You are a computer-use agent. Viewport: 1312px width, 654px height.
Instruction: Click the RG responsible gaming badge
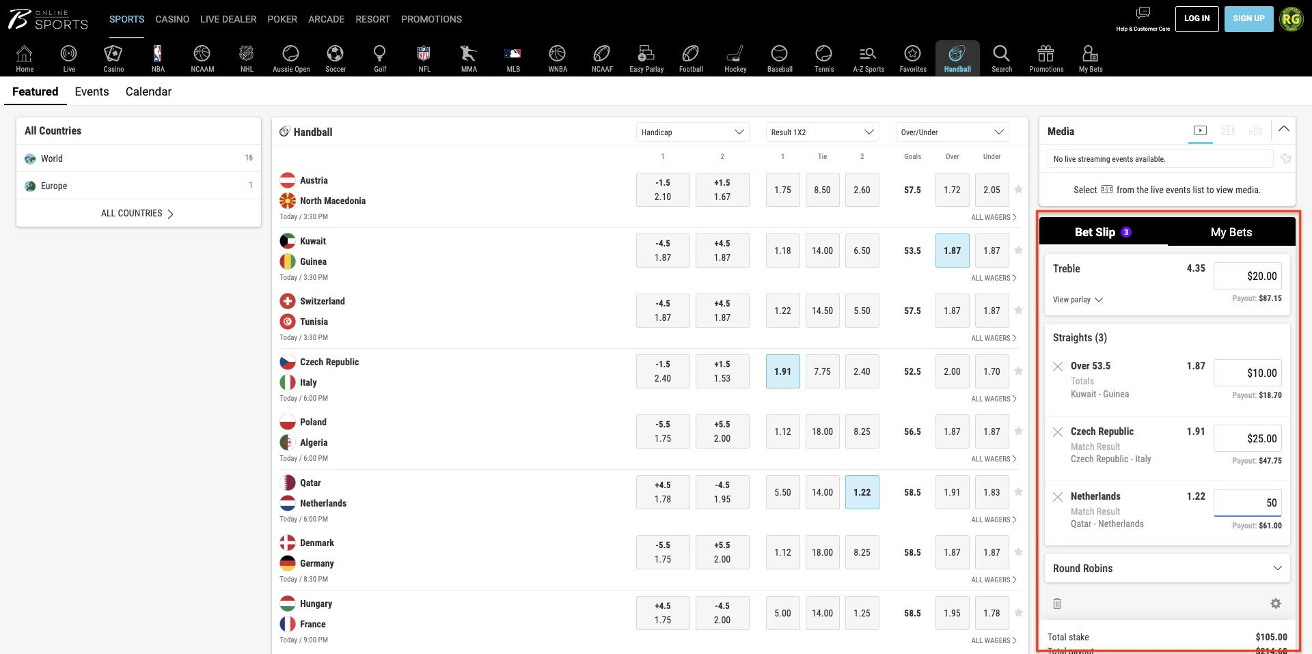tap(1291, 19)
